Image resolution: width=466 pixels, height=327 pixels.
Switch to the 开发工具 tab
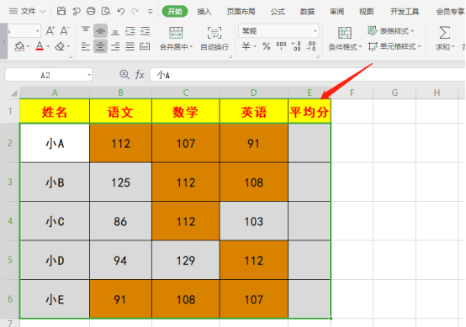point(405,12)
